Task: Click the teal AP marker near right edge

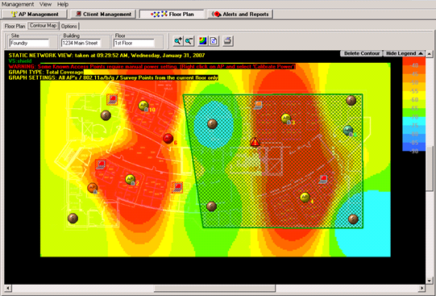Action: 348,130
